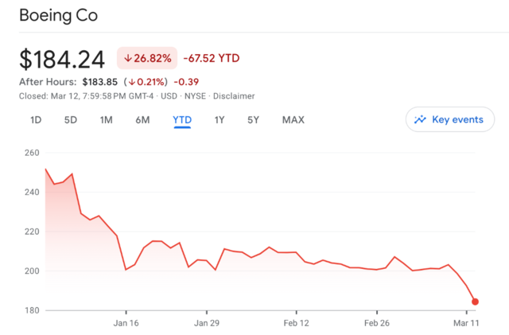Click the 26.82% change badge
The image size is (509, 335).
[147, 58]
